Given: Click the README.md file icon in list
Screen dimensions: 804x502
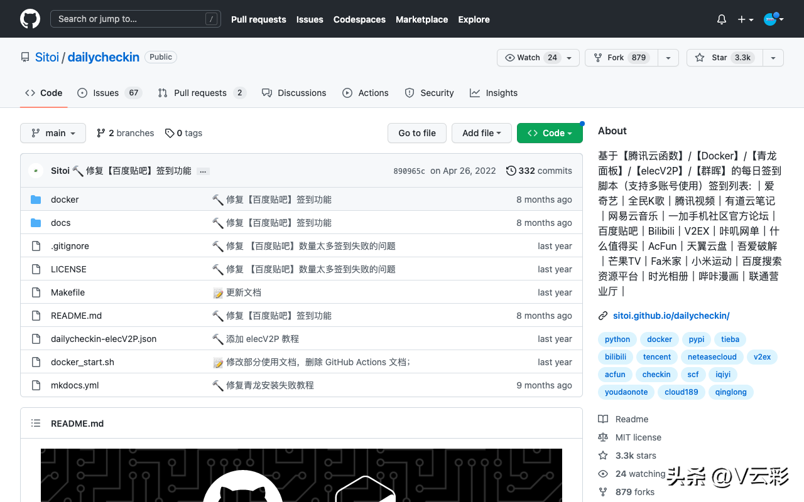Looking at the screenshot, I should tap(36, 316).
